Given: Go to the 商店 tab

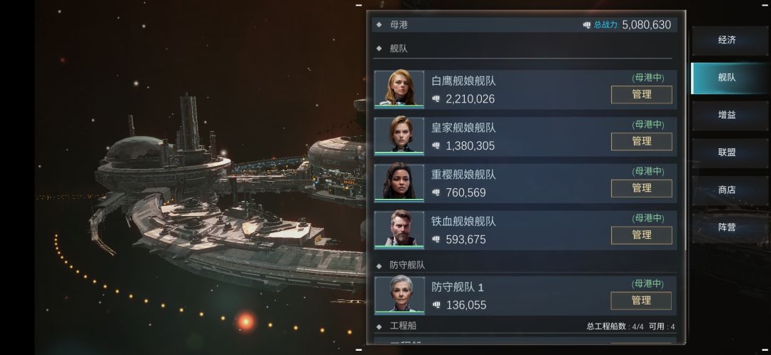Looking at the screenshot, I should point(727,190).
